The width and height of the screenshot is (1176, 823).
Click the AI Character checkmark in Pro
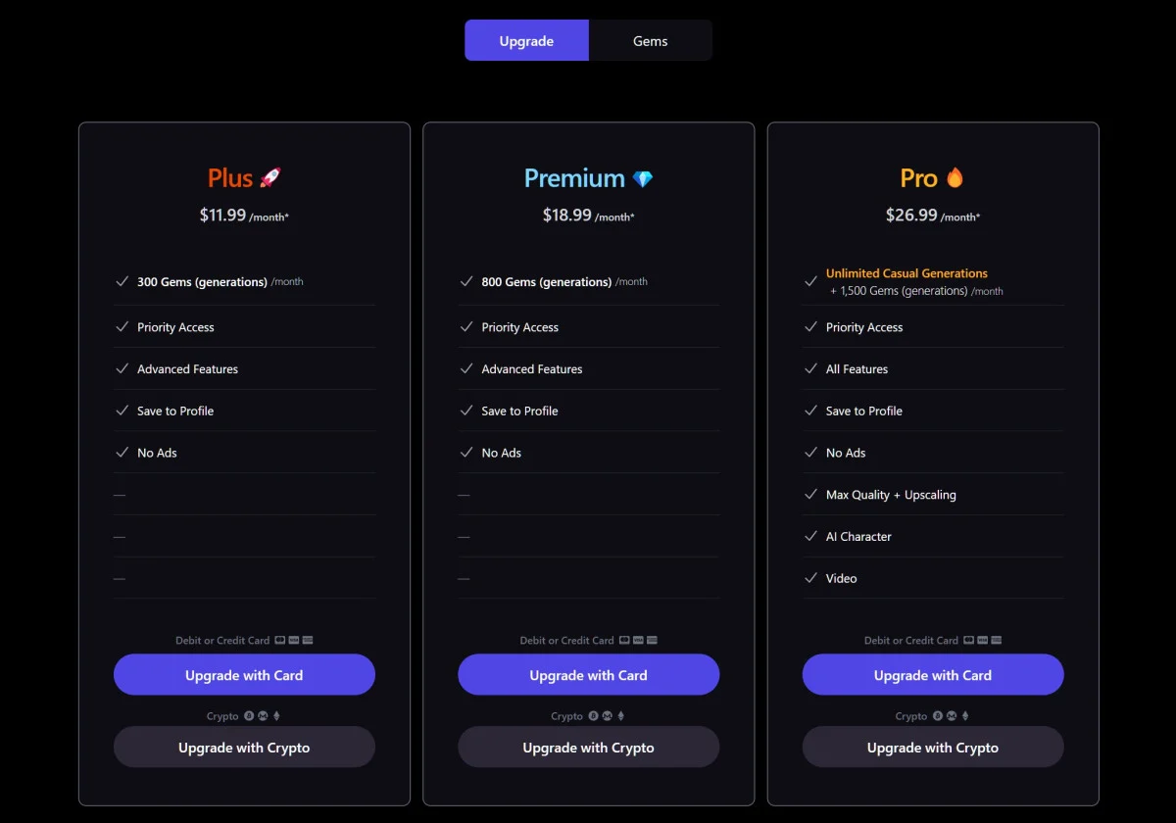pos(810,536)
